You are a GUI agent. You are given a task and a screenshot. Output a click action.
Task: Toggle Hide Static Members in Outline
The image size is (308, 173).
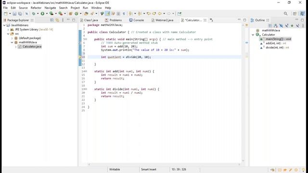[287, 25]
